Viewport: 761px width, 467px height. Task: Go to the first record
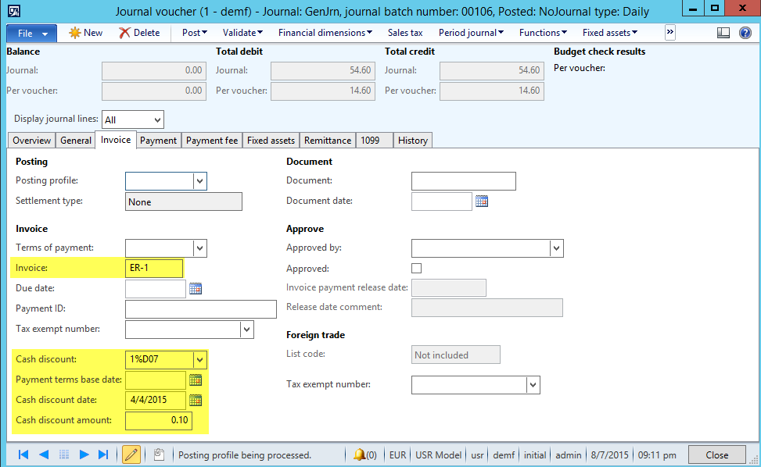coord(23,455)
